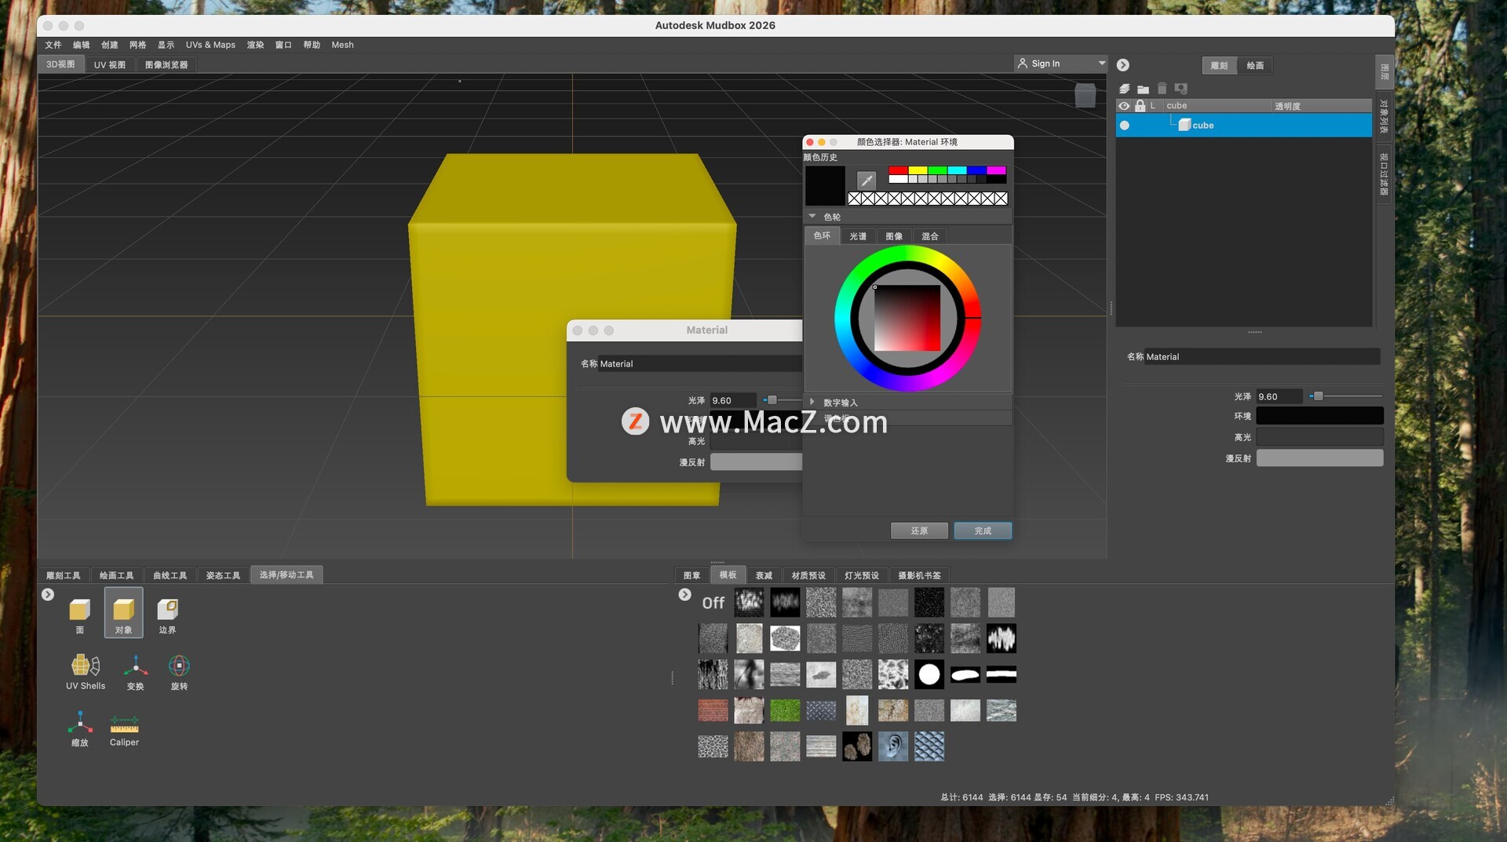Switch color chooser to 图像 tab
The image size is (1507, 842).
[x=894, y=236]
